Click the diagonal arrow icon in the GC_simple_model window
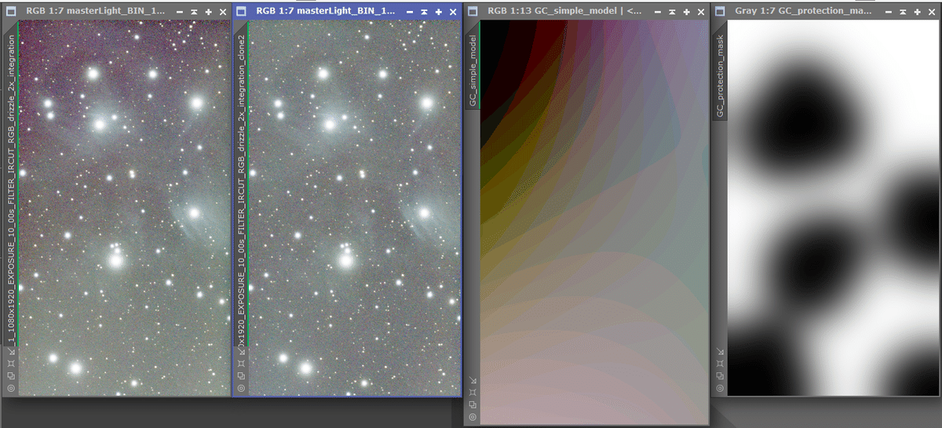 [x=473, y=381]
